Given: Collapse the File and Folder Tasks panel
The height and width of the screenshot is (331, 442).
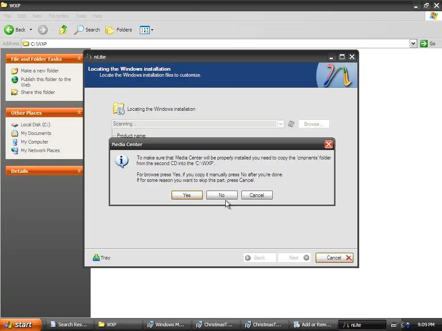Looking at the screenshot, I should 79,59.
